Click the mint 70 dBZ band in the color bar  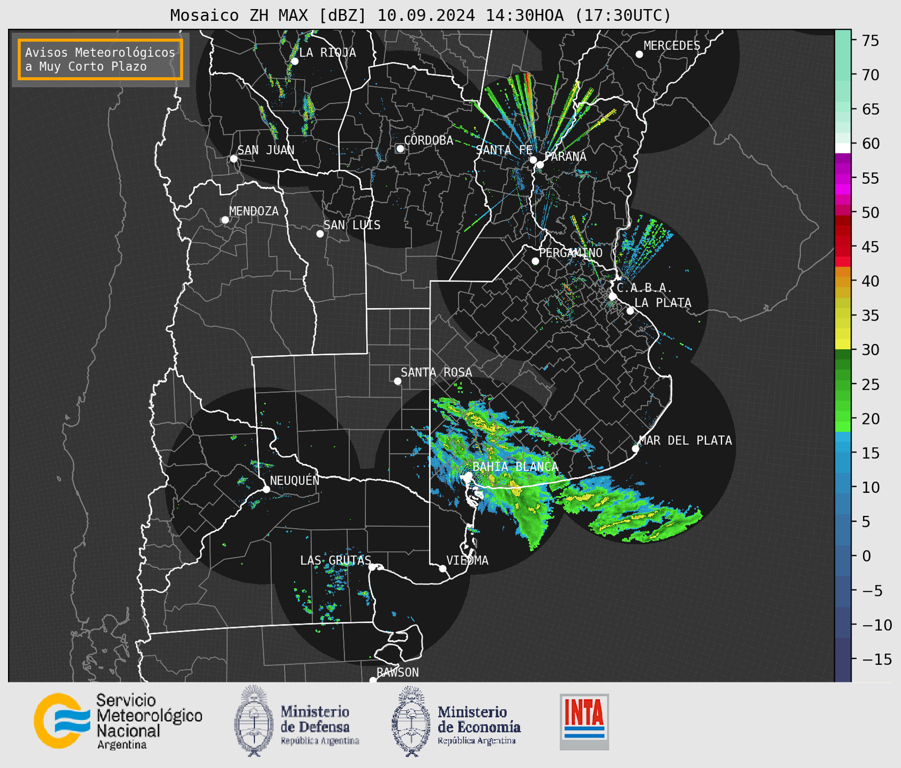pyautogui.click(x=843, y=75)
